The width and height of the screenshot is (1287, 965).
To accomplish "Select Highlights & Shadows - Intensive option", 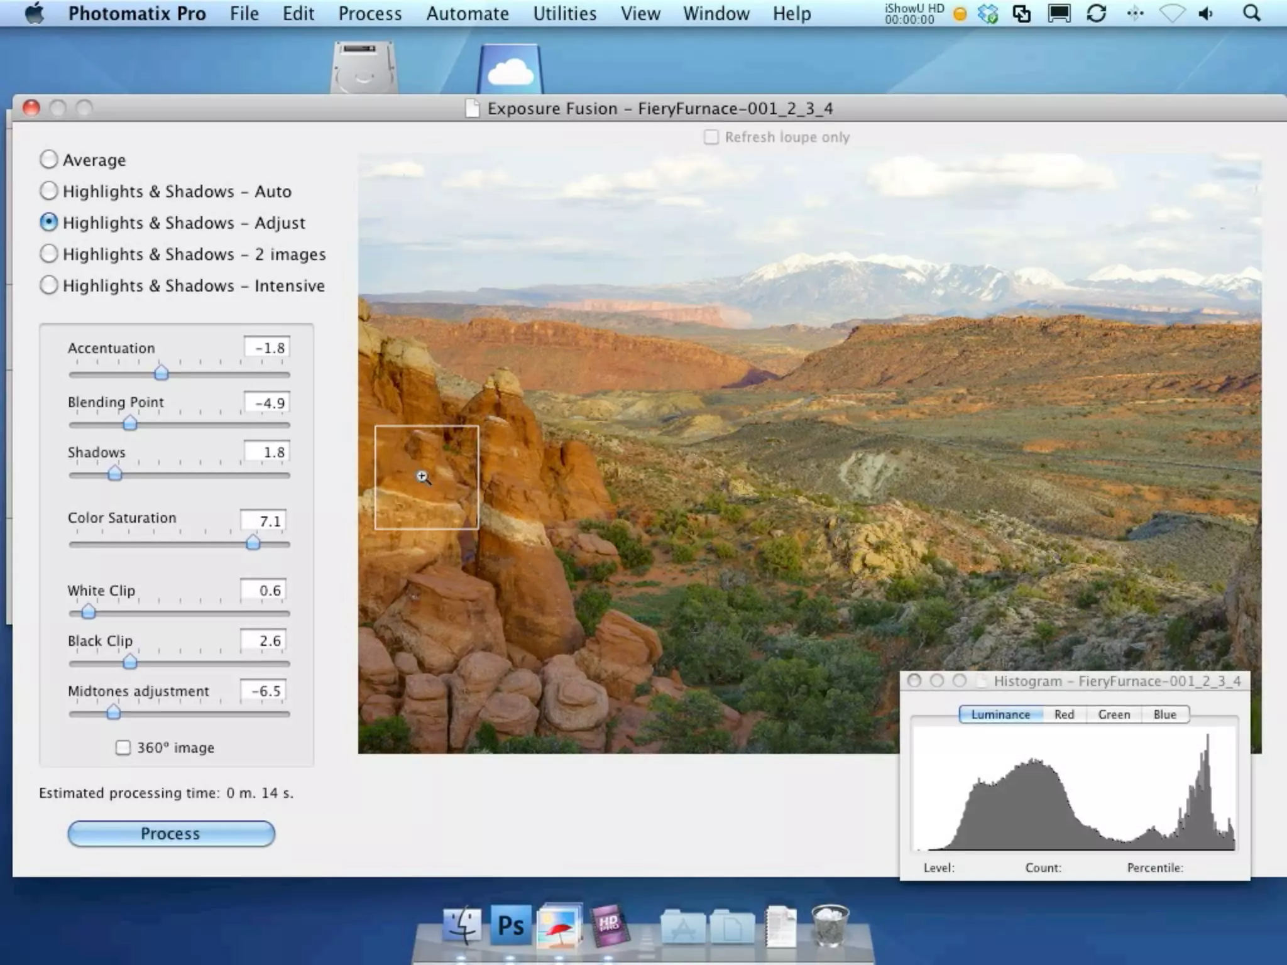I will click(x=49, y=285).
